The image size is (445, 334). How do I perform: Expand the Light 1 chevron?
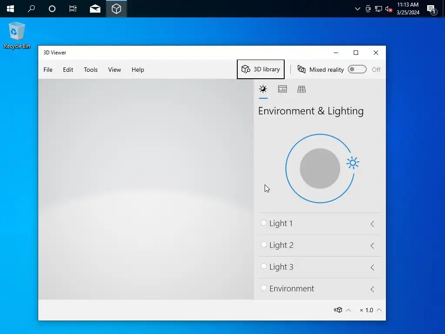372,224
